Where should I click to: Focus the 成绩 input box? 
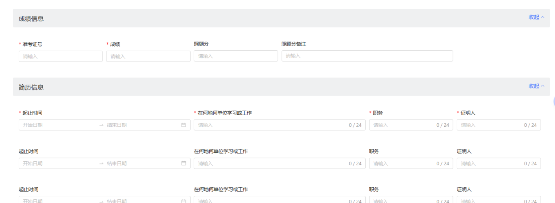click(148, 56)
